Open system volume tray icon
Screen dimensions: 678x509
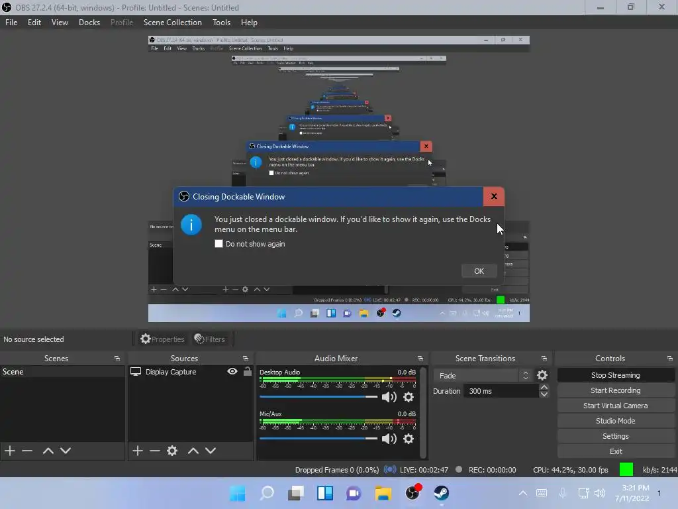coord(600,493)
